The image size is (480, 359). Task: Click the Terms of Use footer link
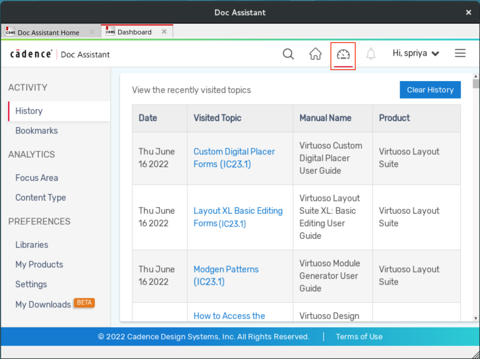click(x=359, y=337)
